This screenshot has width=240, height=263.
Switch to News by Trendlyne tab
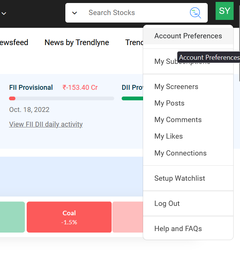click(77, 42)
